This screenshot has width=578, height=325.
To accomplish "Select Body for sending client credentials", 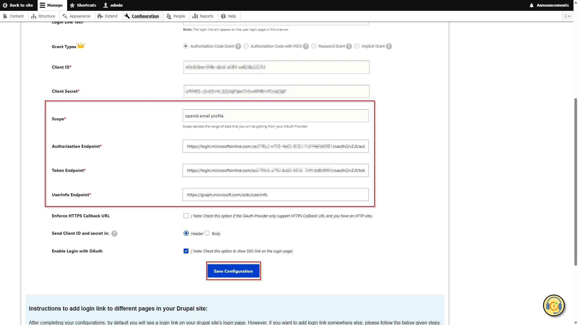I will click(207, 233).
